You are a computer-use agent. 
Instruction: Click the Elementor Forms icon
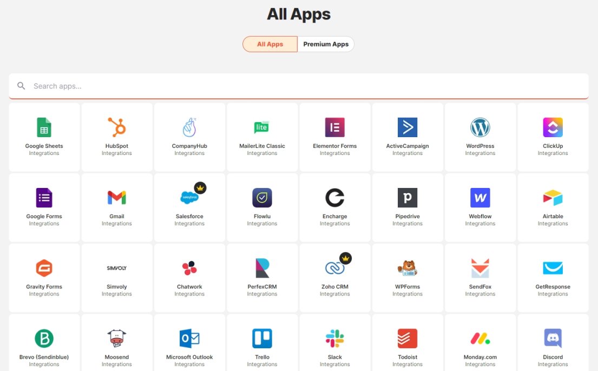pyautogui.click(x=335, y=127)
